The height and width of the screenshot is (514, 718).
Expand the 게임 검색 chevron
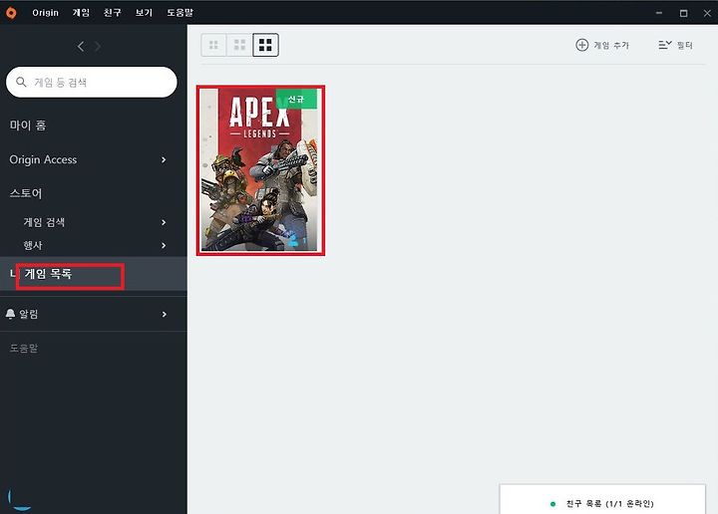(164, 222)
